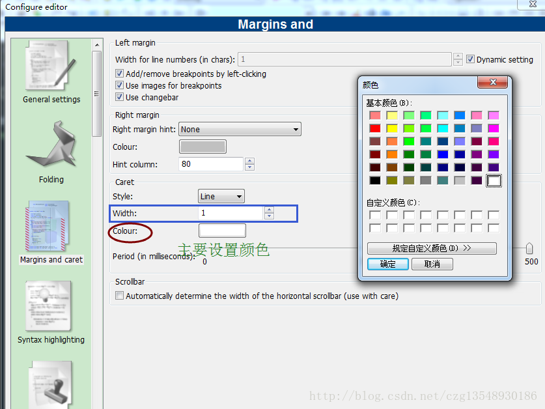Click the General settings label
Screen dimensions: 545x409
tap(51, 100)
